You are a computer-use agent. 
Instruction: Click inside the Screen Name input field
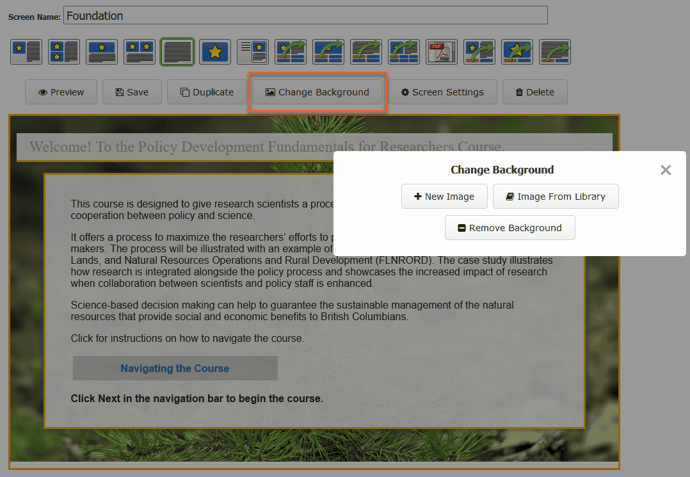(304, 15)
